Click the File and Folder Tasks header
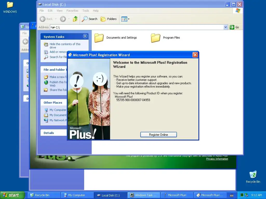 (x=54, y=70)
